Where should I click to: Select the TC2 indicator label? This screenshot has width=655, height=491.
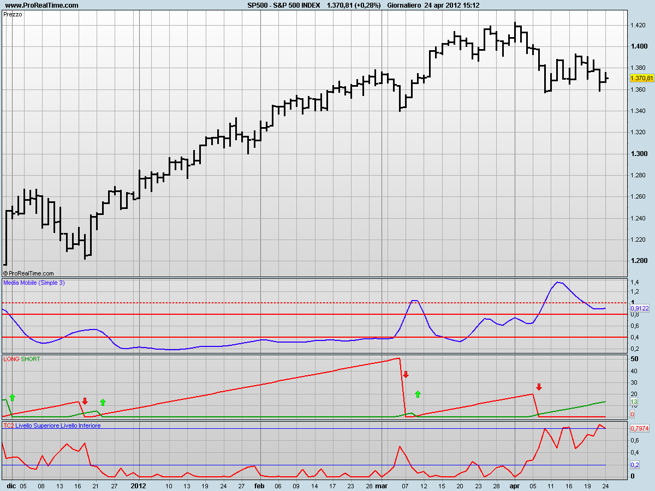tap(8, 426)
